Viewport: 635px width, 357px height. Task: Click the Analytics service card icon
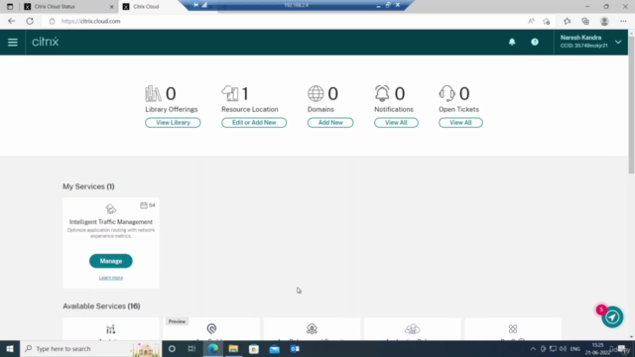tap(110, 329)
